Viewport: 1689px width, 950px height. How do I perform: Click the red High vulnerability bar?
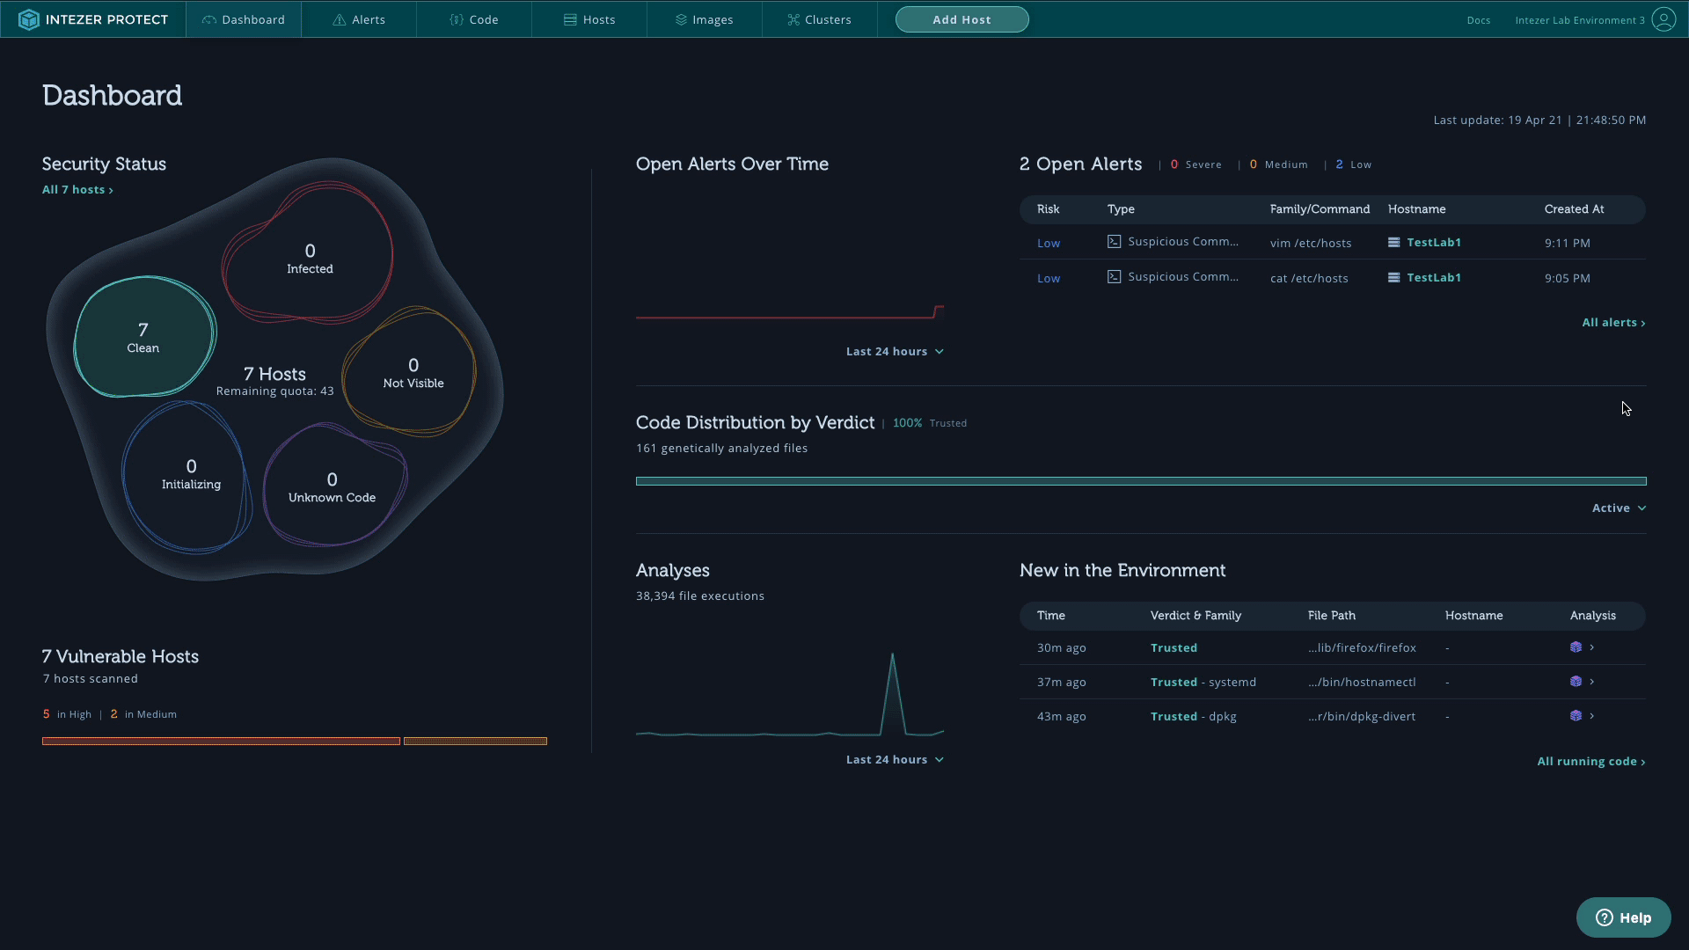221,742
